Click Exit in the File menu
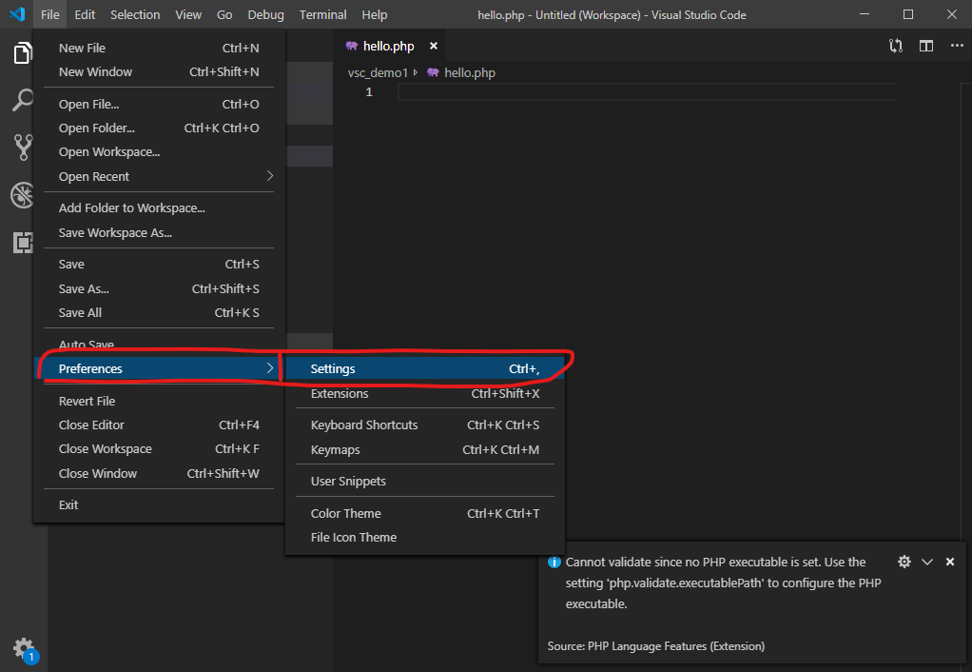 pos(159,505)
